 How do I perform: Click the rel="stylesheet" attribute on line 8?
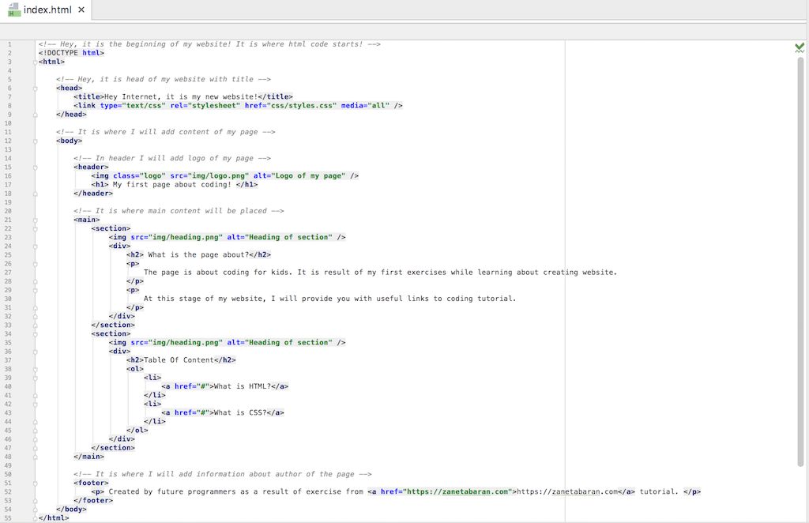[205, 106]
